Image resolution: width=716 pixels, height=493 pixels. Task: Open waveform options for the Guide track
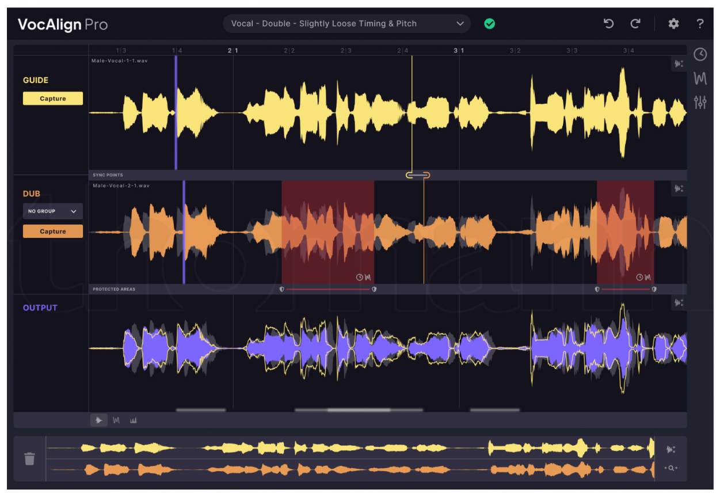click(x=679, y=64)
